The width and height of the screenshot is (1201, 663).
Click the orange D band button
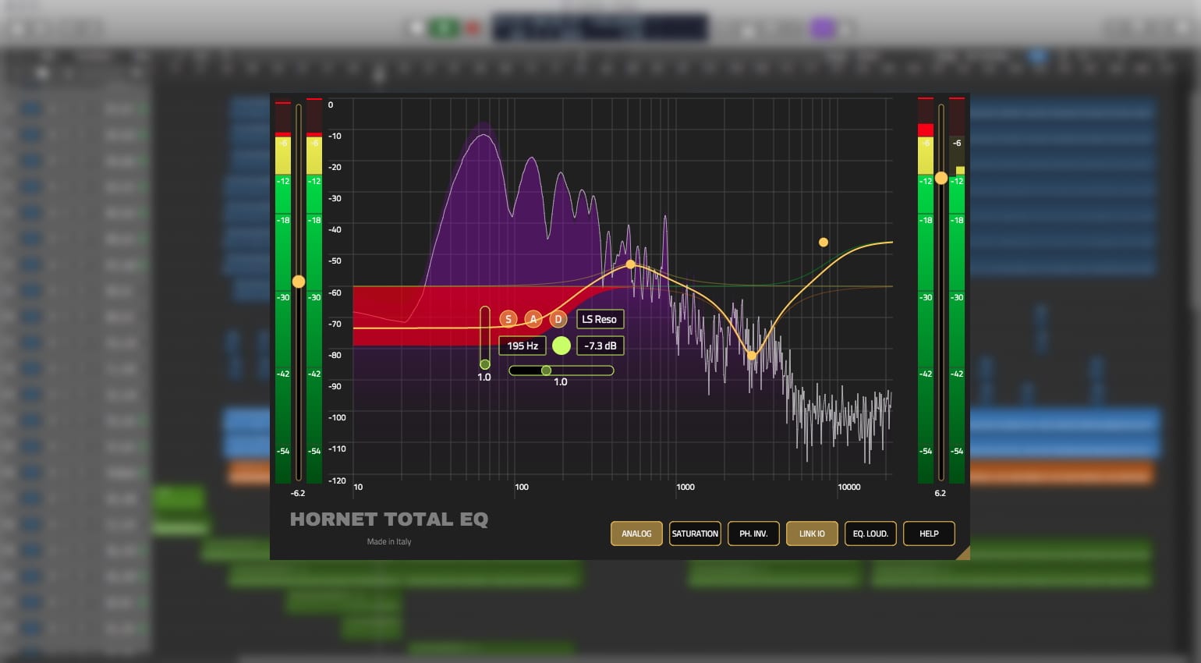558,319
